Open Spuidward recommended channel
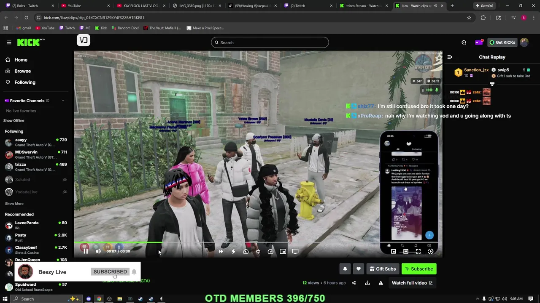Screen dimensions: 540x303 [x=36, y=287]
